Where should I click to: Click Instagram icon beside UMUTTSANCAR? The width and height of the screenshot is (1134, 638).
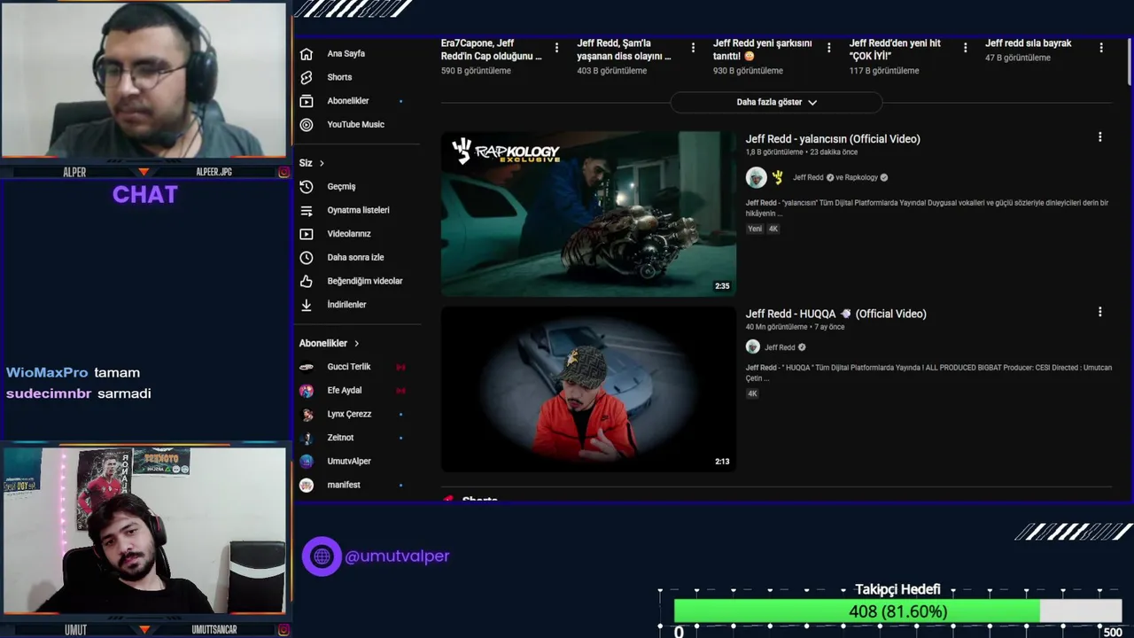coord(283,630)
